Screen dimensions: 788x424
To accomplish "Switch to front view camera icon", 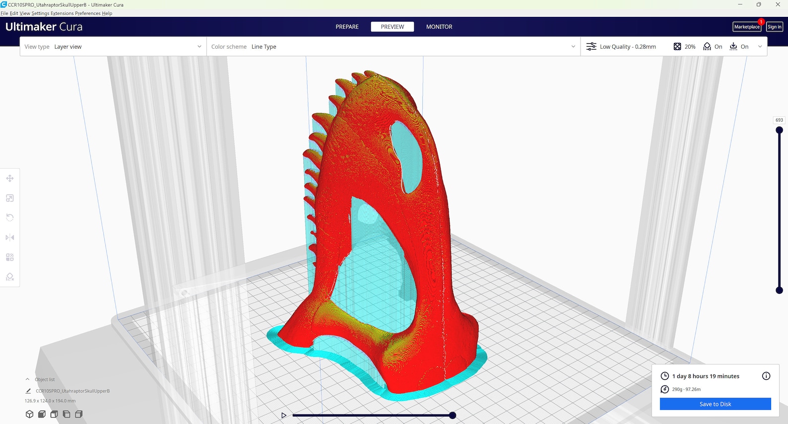I will (x=42, y=414).
